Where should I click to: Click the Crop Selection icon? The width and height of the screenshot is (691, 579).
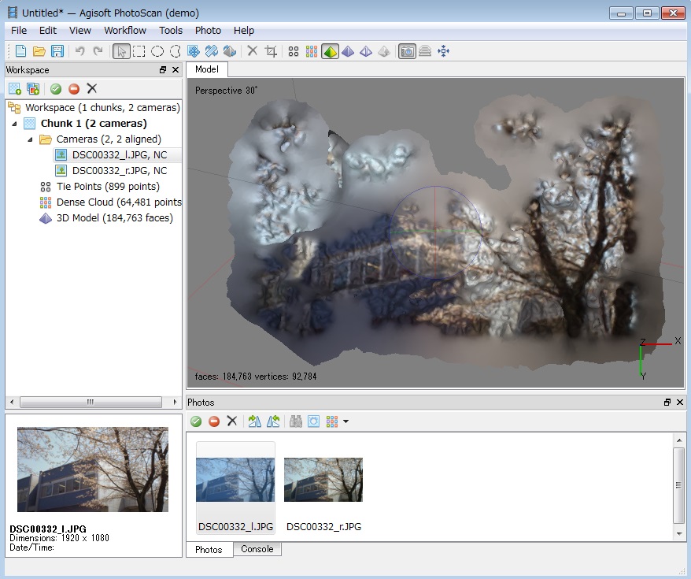tap(272, 51)
